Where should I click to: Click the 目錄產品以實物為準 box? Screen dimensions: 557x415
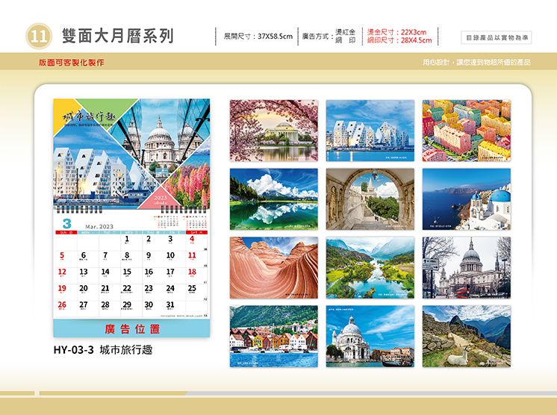point(496,37)
